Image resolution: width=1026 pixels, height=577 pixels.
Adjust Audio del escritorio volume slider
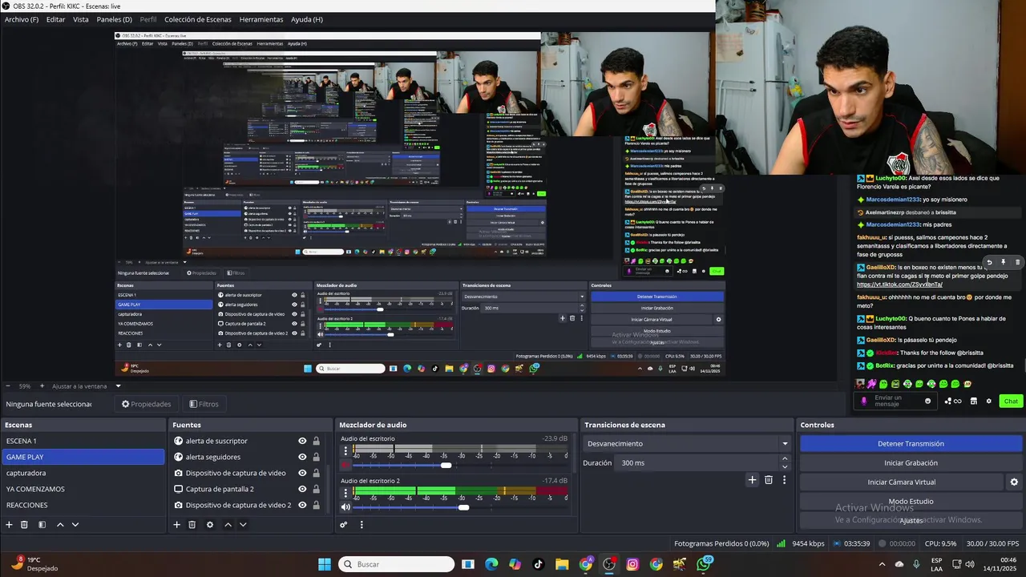tap(446, 465)
